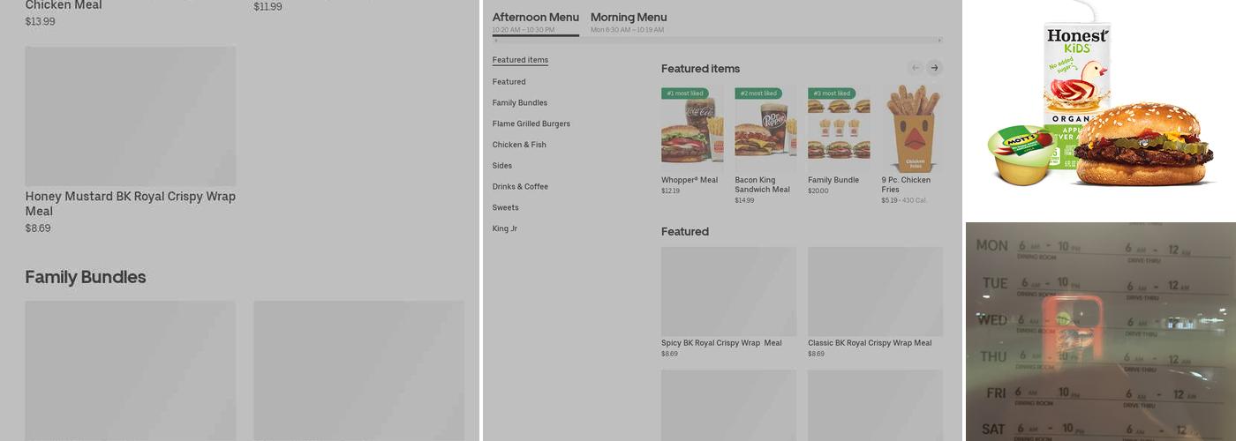The height and width of the screenshot is (441, 1236).
Task: Open Spicy BK Royal Crispy Wrap Meal image
Action: coord(728,291)
